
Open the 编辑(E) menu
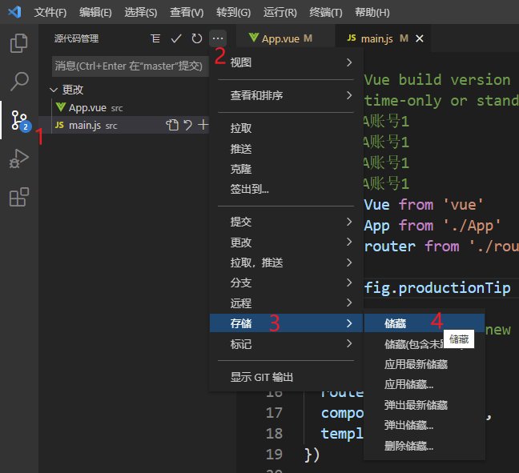[95, 12]
